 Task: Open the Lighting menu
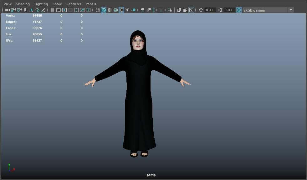pos(41,4)
